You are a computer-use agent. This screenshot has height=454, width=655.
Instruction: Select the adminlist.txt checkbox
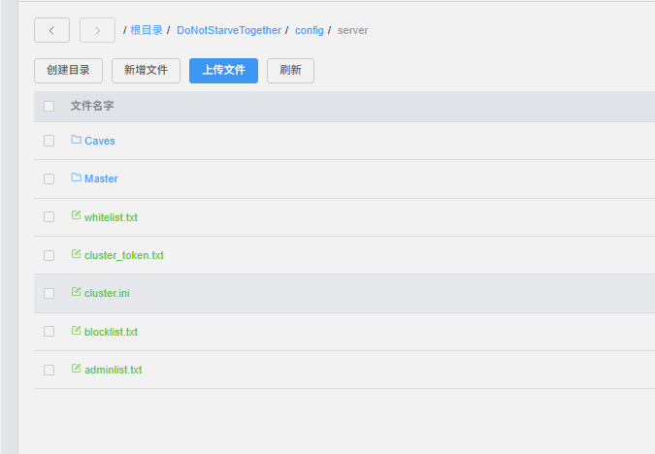[x=49, y=370]
